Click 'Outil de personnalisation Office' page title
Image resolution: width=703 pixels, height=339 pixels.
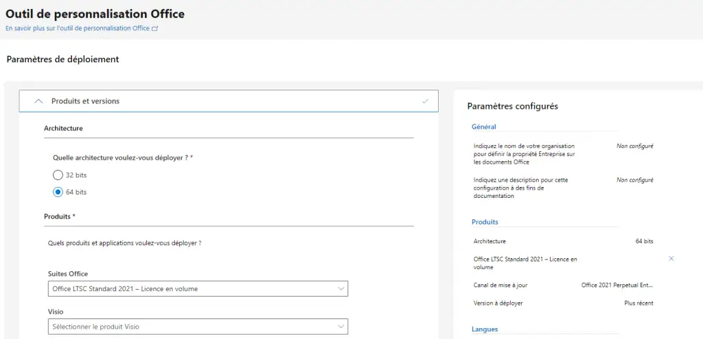tap(95, 14)
